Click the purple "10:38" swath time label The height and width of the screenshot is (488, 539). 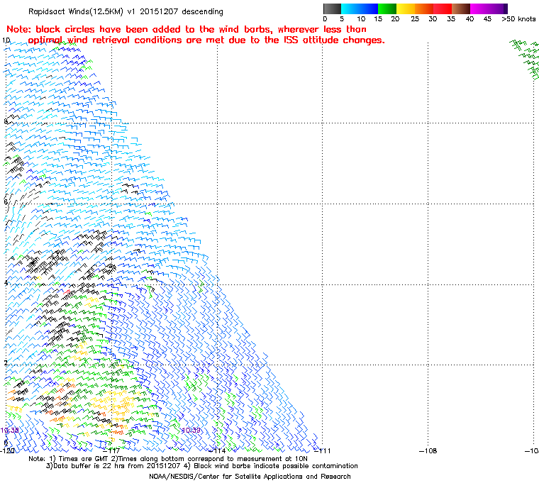[x=9, y=431]
